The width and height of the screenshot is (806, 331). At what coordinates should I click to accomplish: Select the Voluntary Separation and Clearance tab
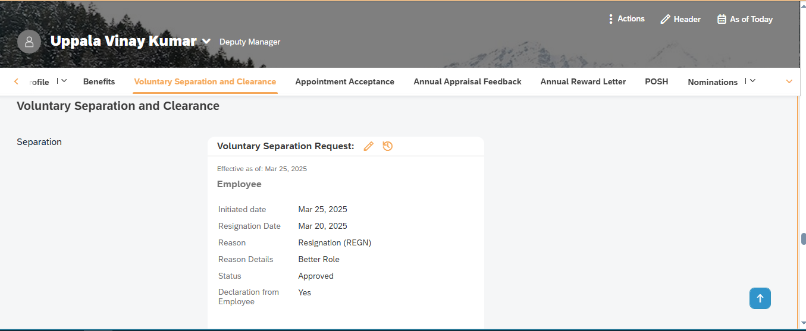(205, 81)
